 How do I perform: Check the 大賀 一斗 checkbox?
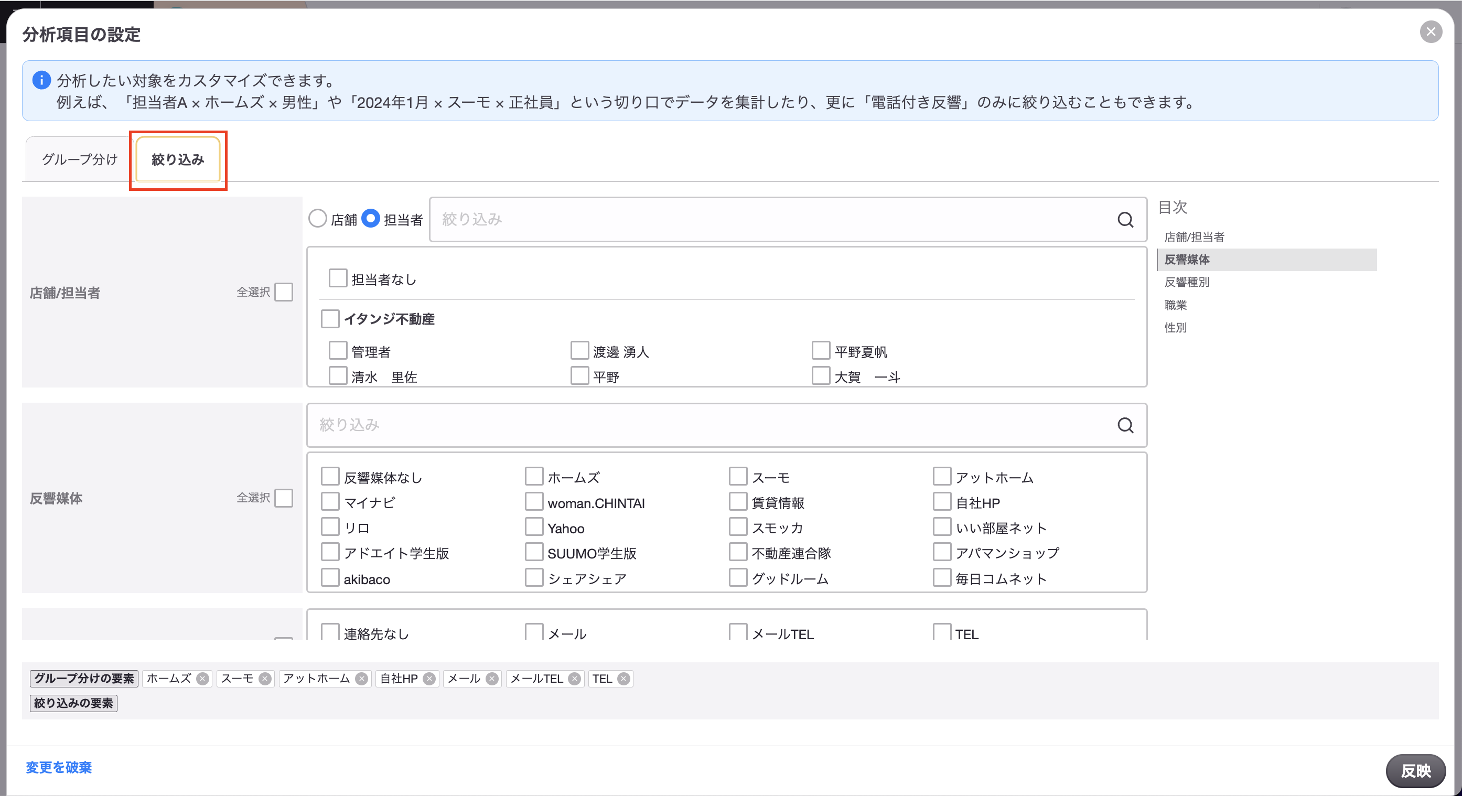[x=821, y=375]
